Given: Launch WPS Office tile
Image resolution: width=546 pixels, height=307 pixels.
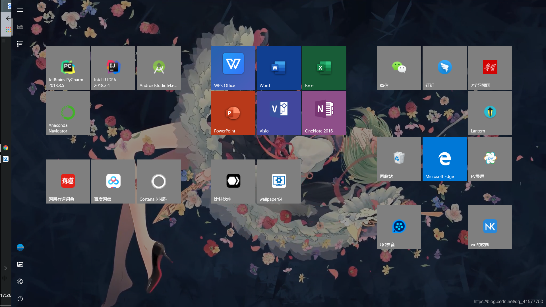Looking at the screenshot, I should 233,68.
